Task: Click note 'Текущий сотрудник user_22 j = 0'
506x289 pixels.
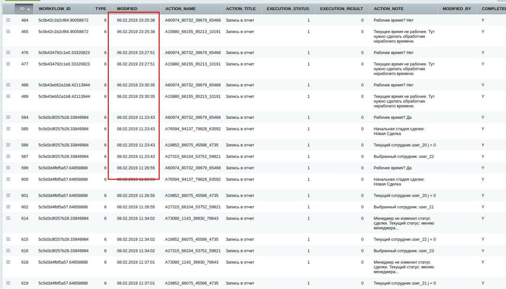Action: [405, 239]
